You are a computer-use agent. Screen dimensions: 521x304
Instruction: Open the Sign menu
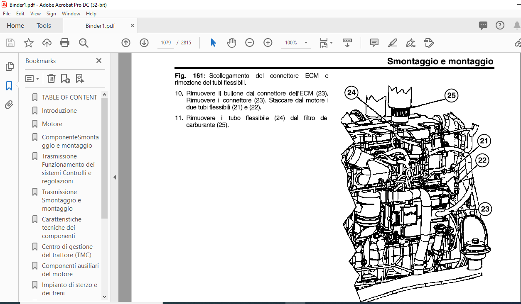(51, 14)
